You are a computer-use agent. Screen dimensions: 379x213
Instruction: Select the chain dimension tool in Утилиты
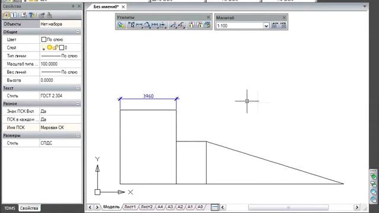point(155,25)
